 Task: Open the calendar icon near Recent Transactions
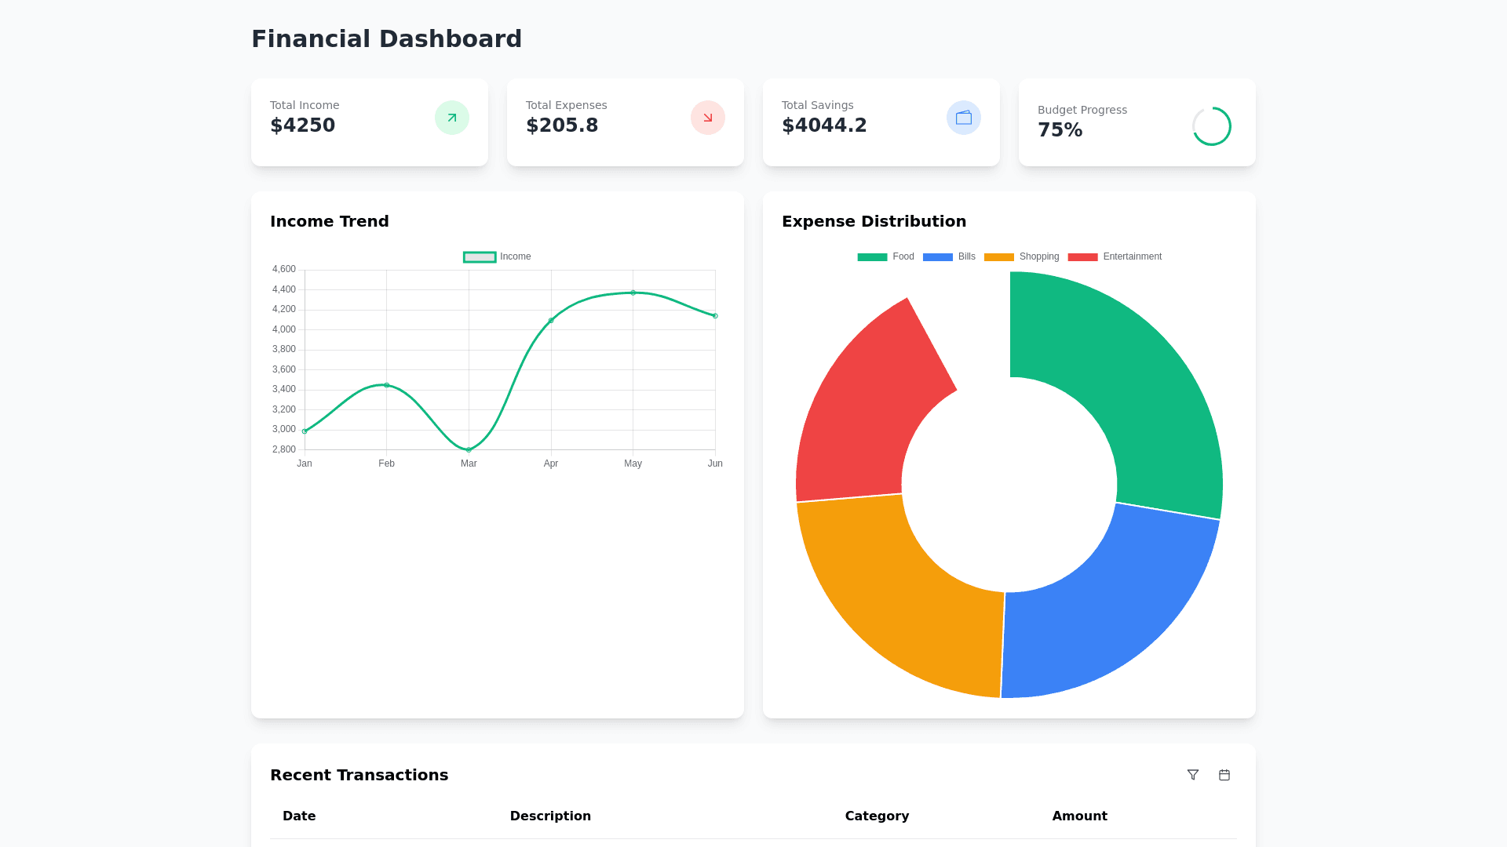click(x=1224, y=775)
